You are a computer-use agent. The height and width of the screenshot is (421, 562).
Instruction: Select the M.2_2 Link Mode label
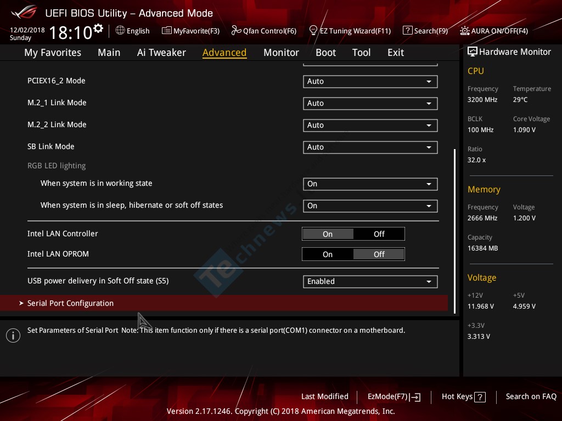pyautogui.click(x=57, y=124)
